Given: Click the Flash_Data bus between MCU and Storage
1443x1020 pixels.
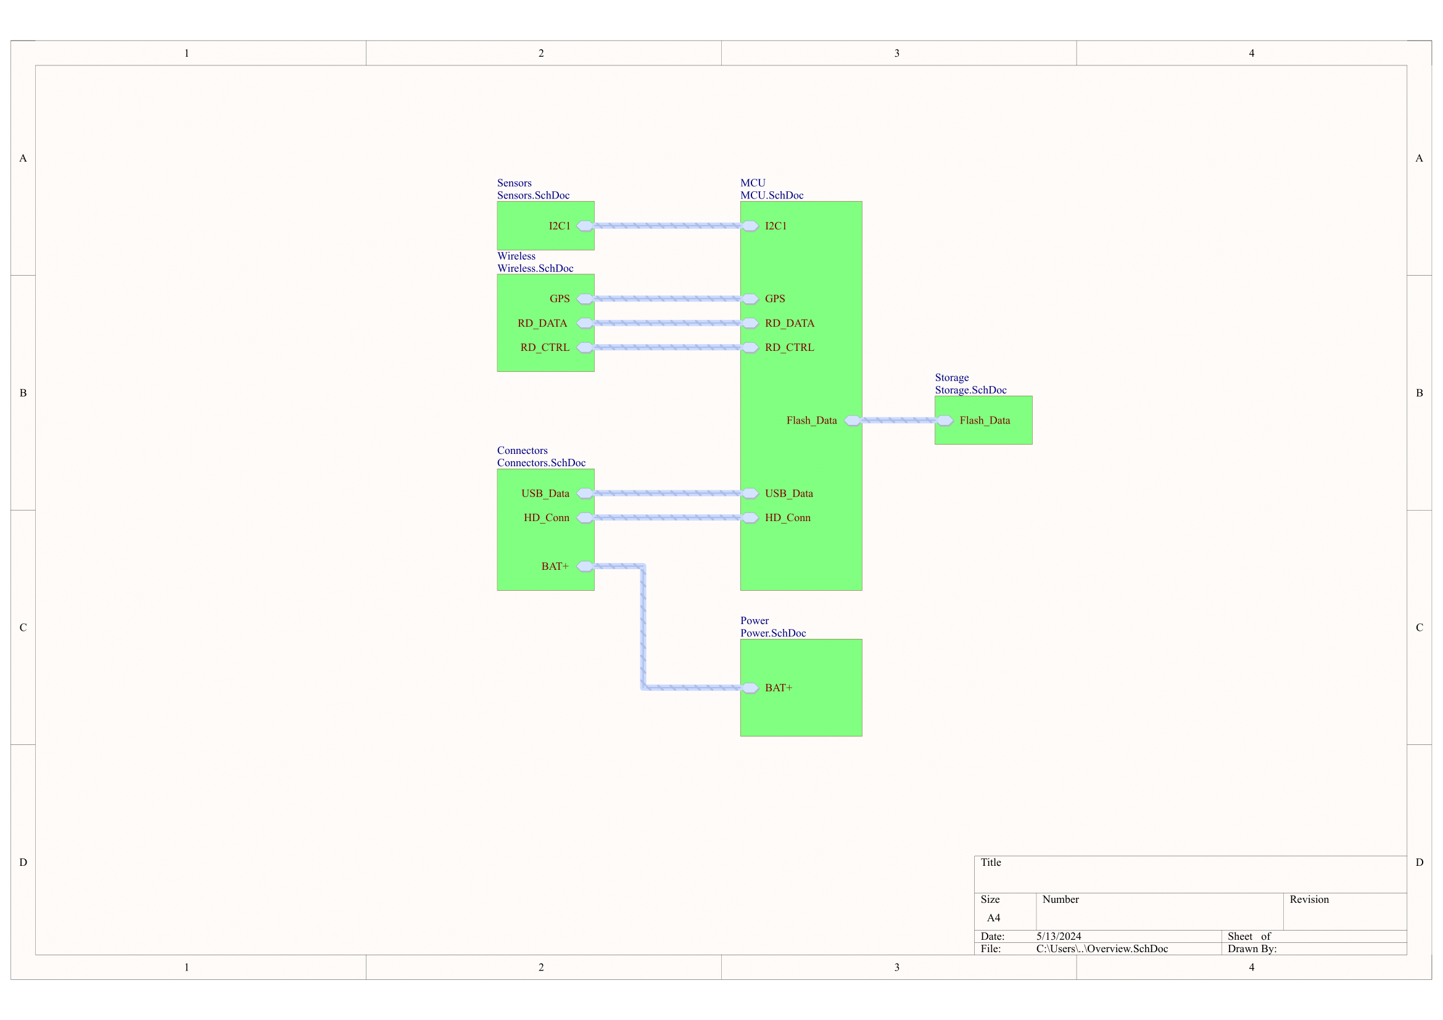Looking at the screenshot, I should click(899, 420).
